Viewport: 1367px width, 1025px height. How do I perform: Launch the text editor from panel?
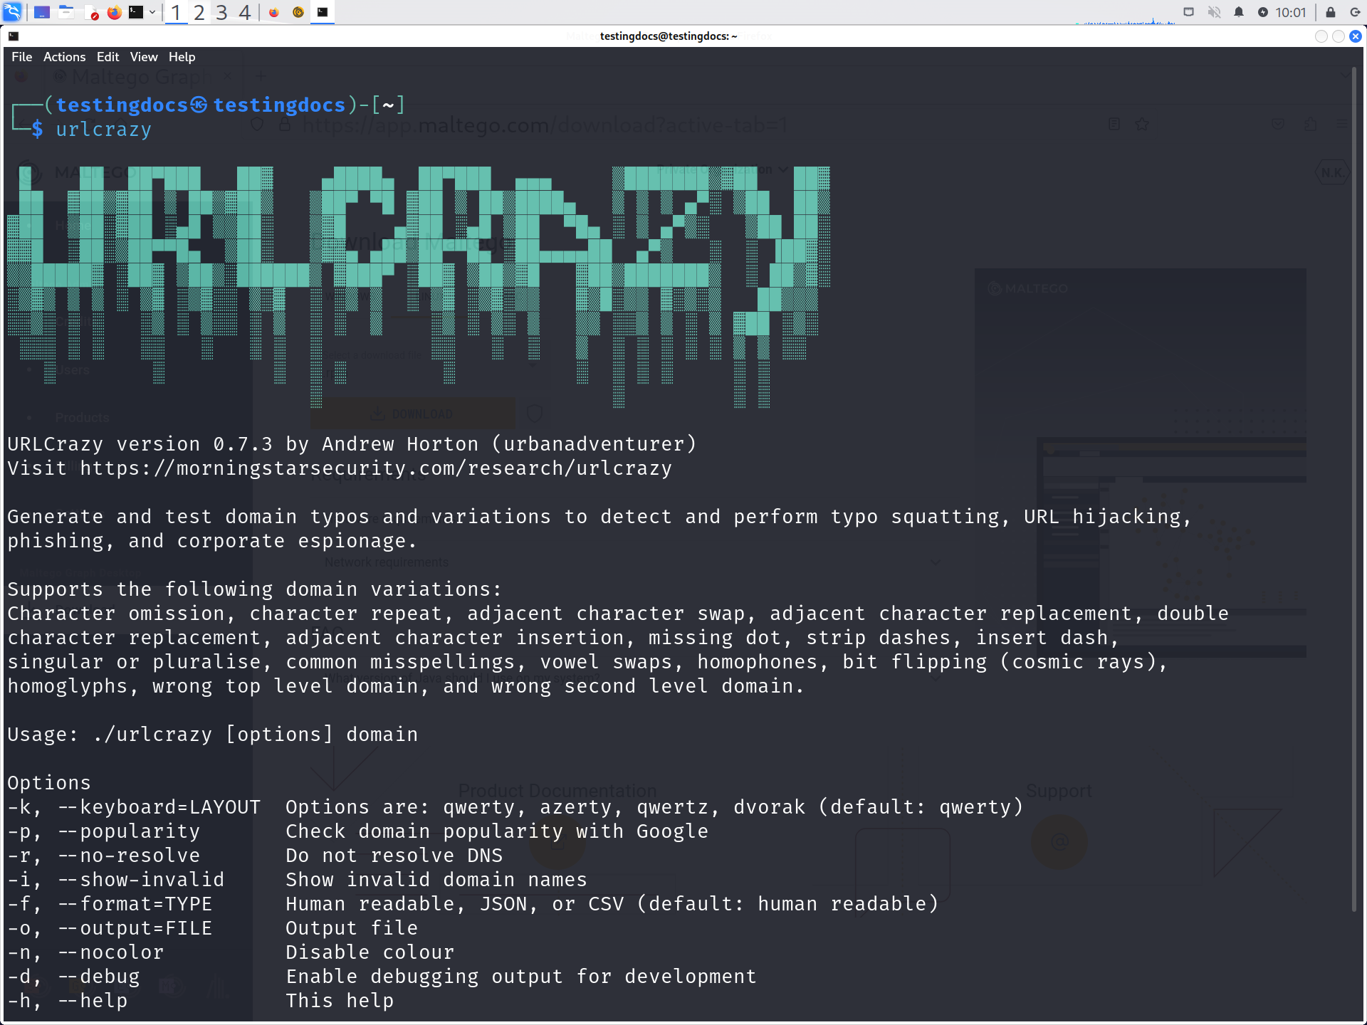pyautogui.click(x=91, y=12)
